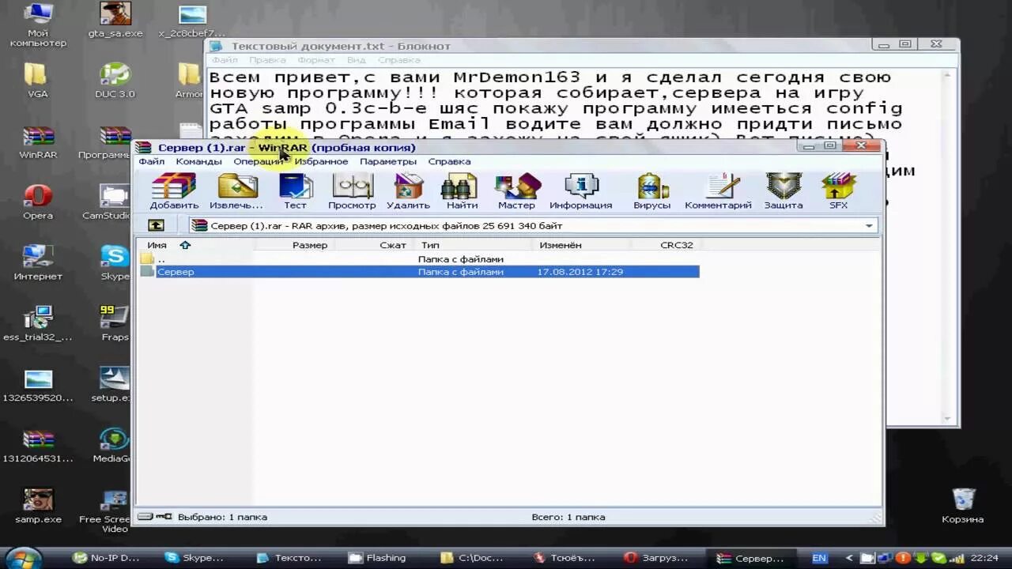This screenshot has width=1012, height=569.
Task: Open Notepad Правка menu
Action: pos(267,60)
